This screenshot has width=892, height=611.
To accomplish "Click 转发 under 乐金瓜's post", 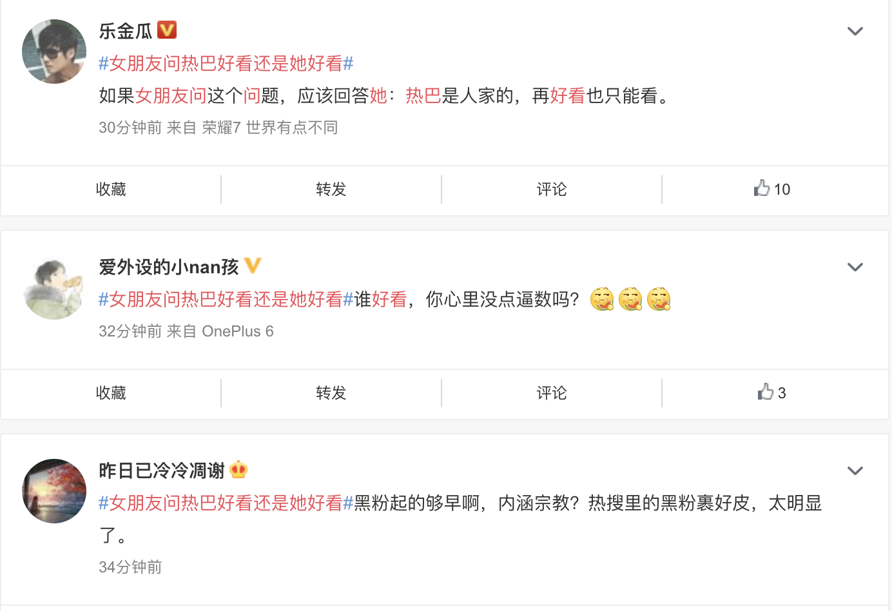I will (331, 189).
